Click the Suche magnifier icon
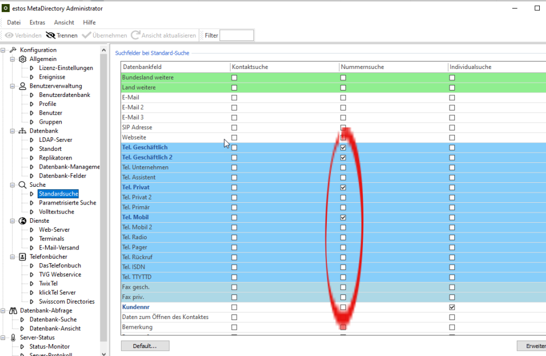 [x=23, y=185]
